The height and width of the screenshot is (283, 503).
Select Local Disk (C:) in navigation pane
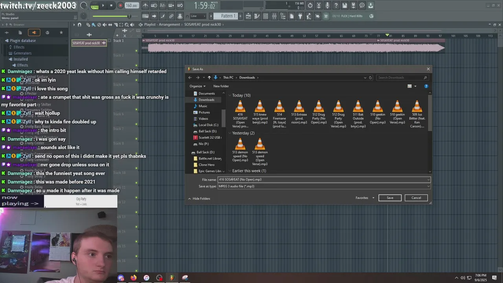pos(208,125)
